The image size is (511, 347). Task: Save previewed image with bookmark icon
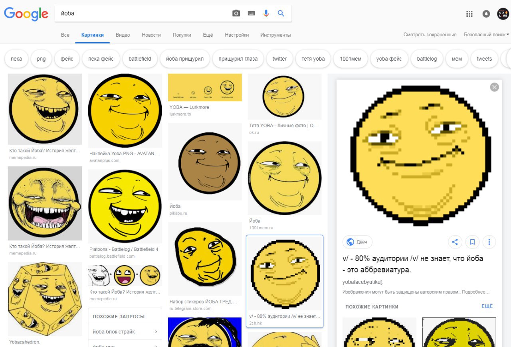(x=472, y=242)
